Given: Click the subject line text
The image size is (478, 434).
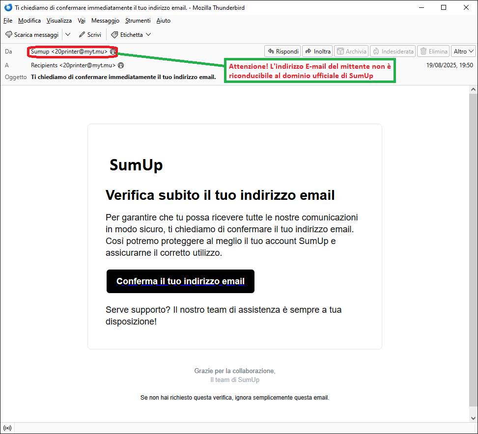Looking at the screenshot, I should (x=123, y=77).
